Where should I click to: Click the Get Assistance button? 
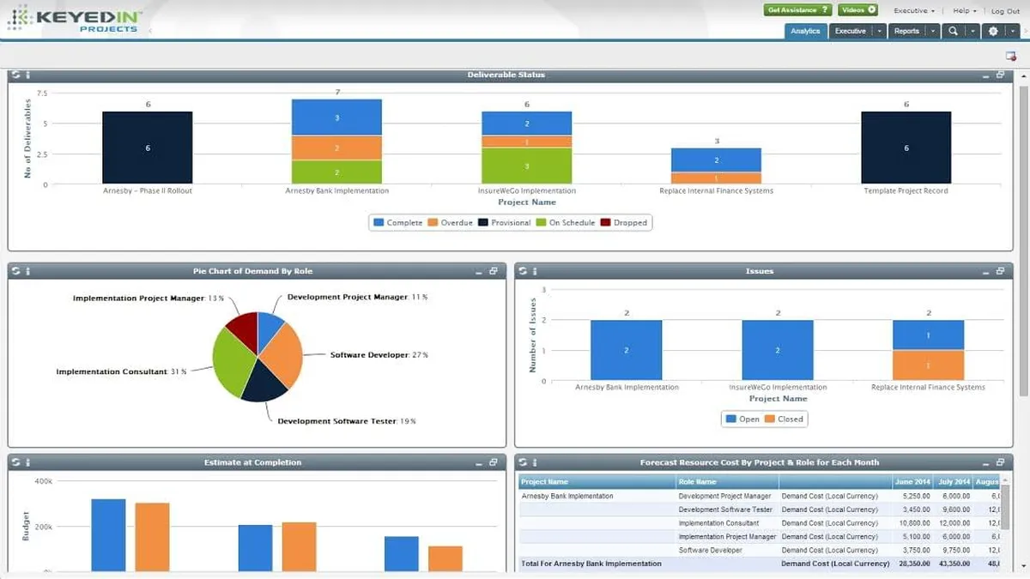point(797,10)
